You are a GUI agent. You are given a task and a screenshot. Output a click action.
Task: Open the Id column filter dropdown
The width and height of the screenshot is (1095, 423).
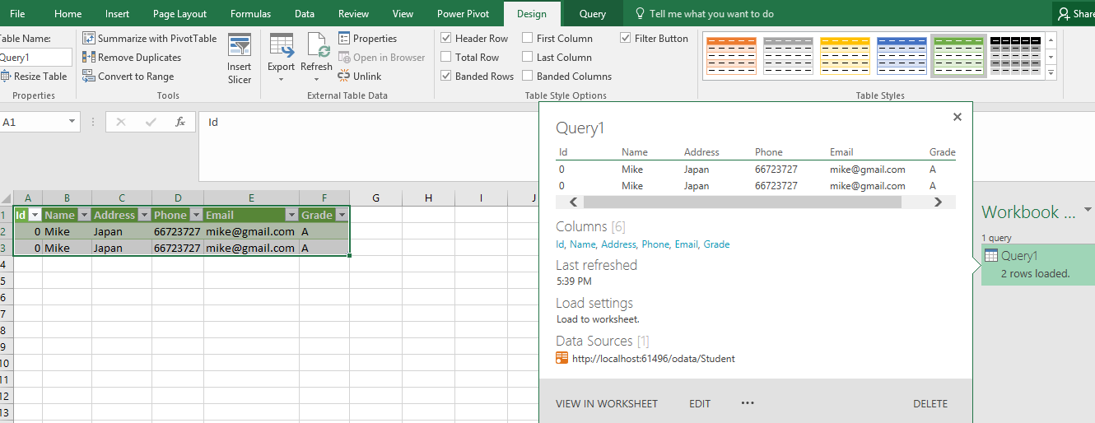coord(35,215)
